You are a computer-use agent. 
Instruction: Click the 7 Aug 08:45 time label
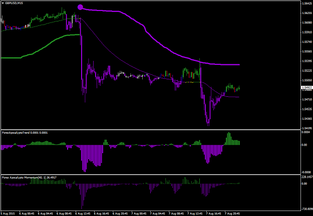[x=176, y=214]
